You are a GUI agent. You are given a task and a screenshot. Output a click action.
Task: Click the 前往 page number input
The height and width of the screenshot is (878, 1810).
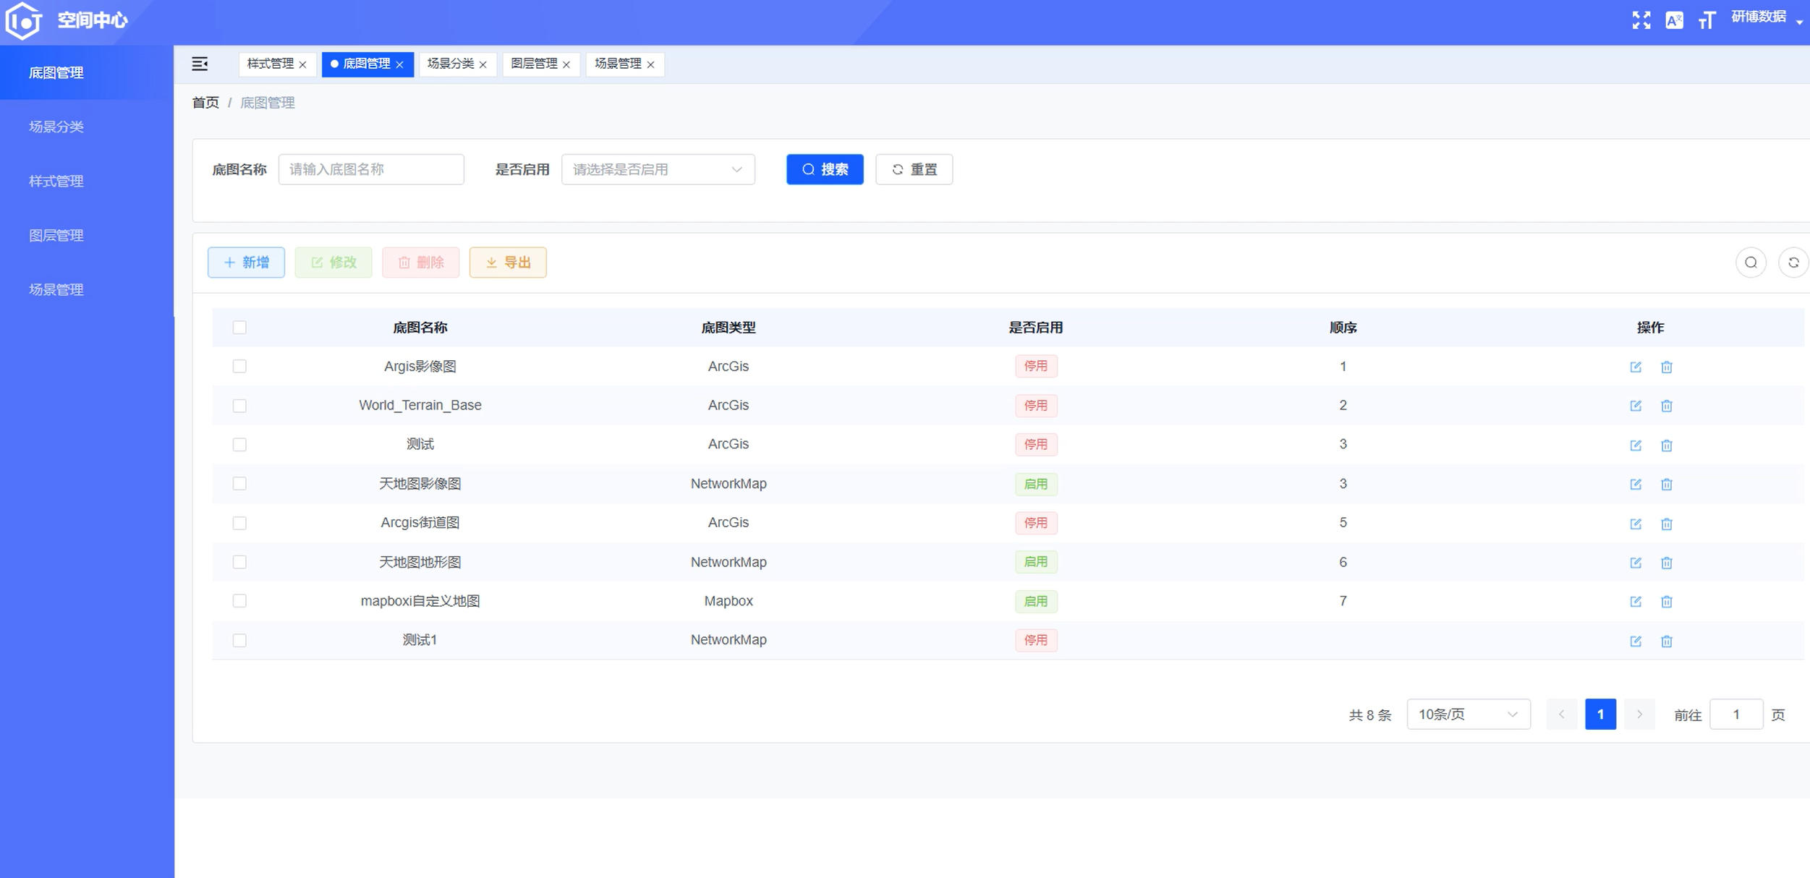(x=1736, y=715)
